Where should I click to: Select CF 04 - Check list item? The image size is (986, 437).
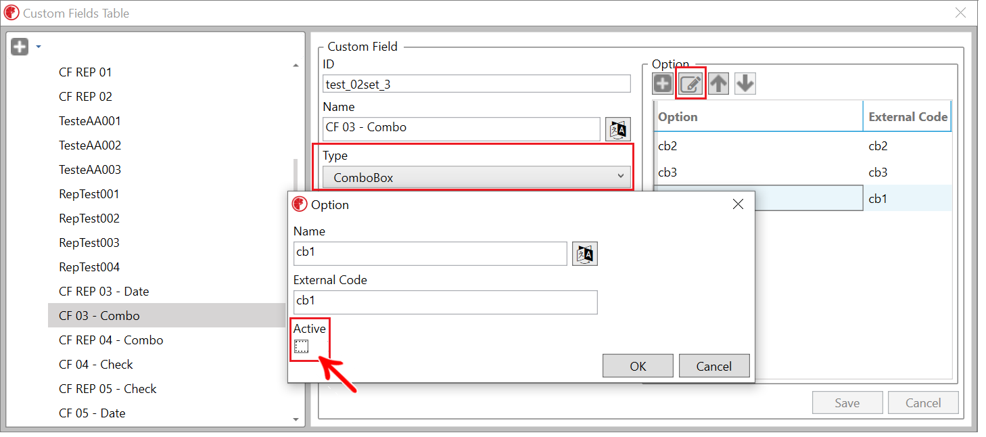coord(96,365)
